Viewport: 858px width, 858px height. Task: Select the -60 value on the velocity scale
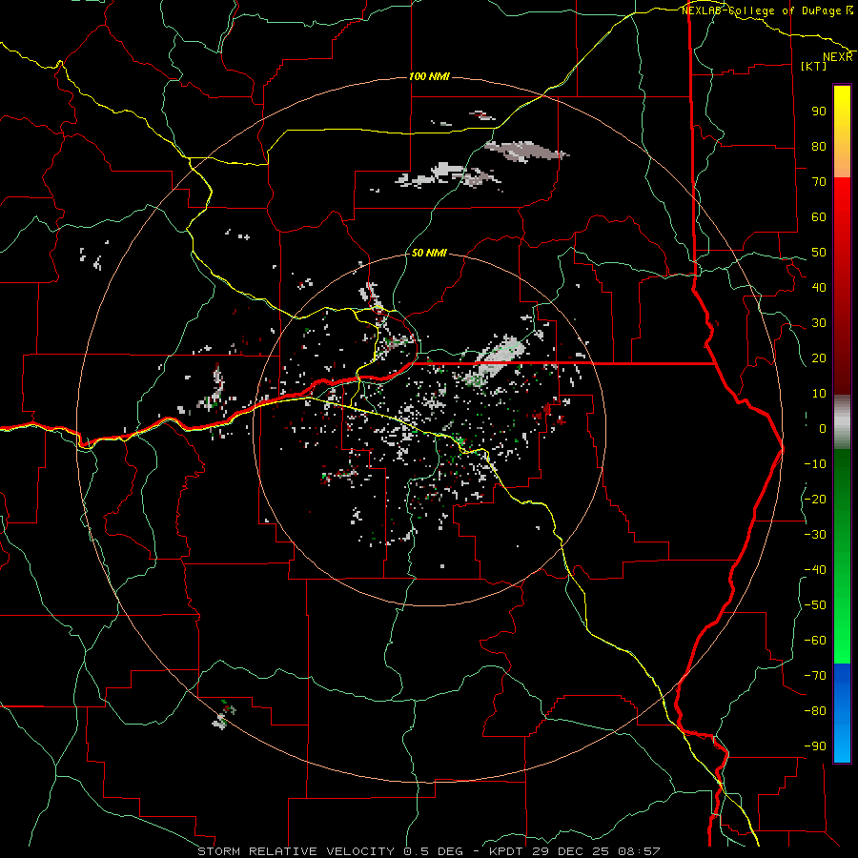point(815,641)
